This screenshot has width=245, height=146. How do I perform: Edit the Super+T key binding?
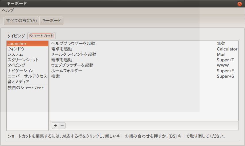tap(225, 60)
